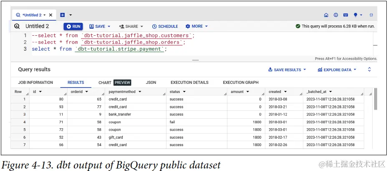Click the lightbulb tips icon
Viewport: 388px width, 171px height.
coord(355,15)
